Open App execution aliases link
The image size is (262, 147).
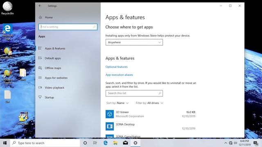click(119, 75)
